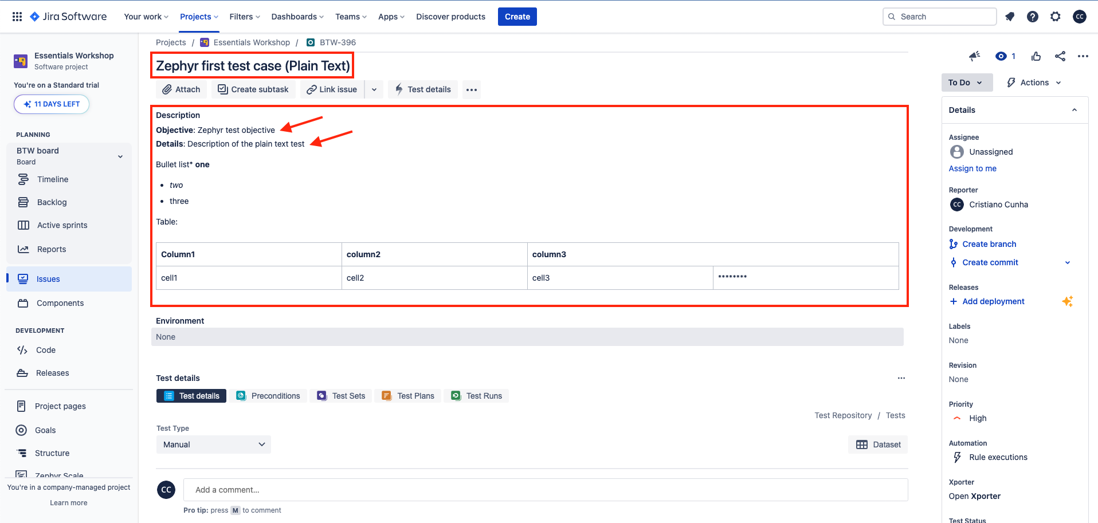Click the 11 DAYS LEFT trial button
Viewport: 1098px width, 523px height.
[52, 104]
